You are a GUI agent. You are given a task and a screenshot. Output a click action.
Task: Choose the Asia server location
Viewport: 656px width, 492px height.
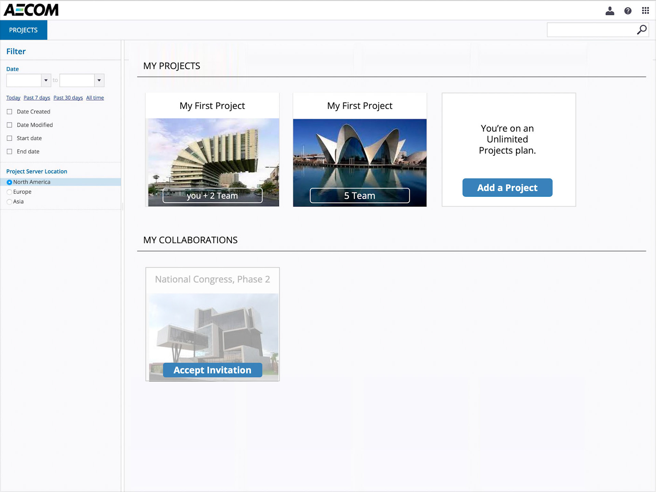[x=10, y=202]
